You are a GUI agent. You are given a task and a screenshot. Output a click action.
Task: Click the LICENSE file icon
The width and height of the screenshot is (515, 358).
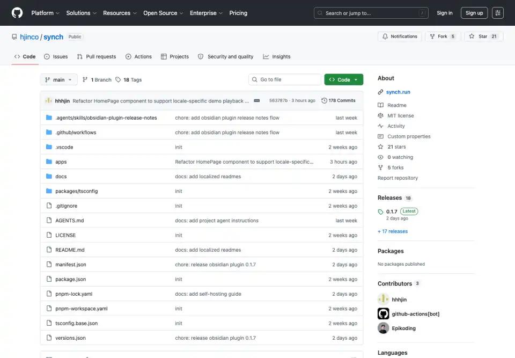[x=49, y=235]
